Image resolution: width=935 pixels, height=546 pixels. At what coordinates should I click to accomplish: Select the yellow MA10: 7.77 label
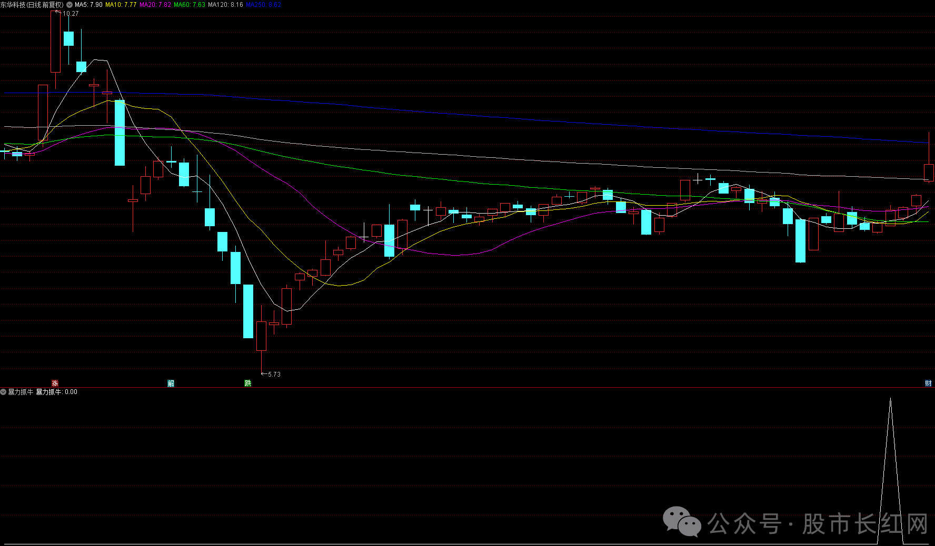pyautogui.click(x=121, y=5)
